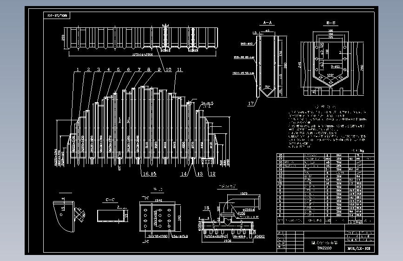Click the "ø159X4" pipe size label

click(249, 209)
